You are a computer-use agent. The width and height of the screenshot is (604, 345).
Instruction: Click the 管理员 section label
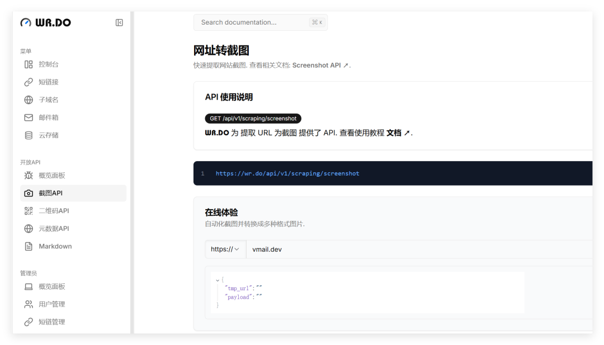(x=28, y=273)
